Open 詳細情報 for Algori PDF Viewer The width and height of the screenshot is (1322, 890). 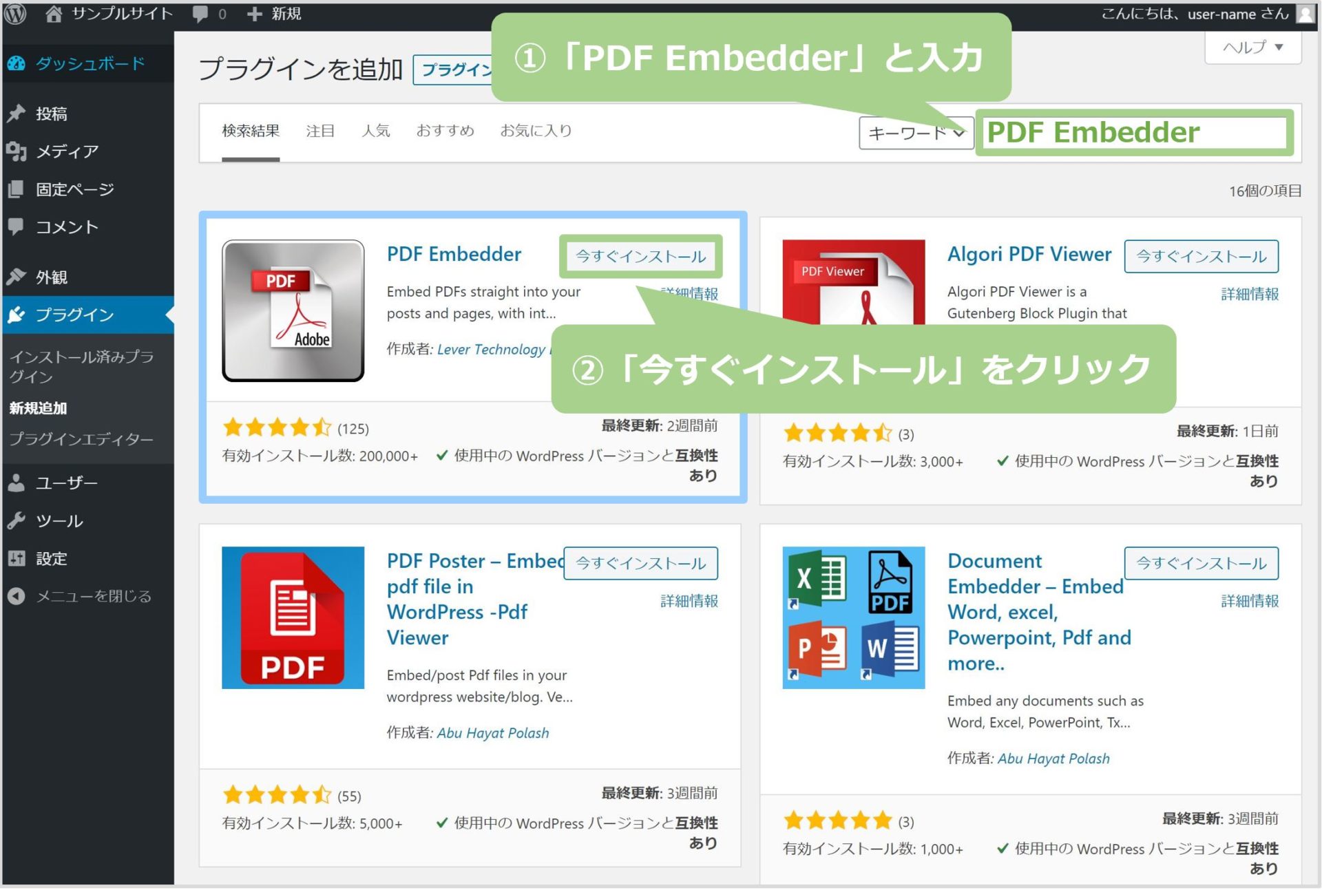[1248, 294]
